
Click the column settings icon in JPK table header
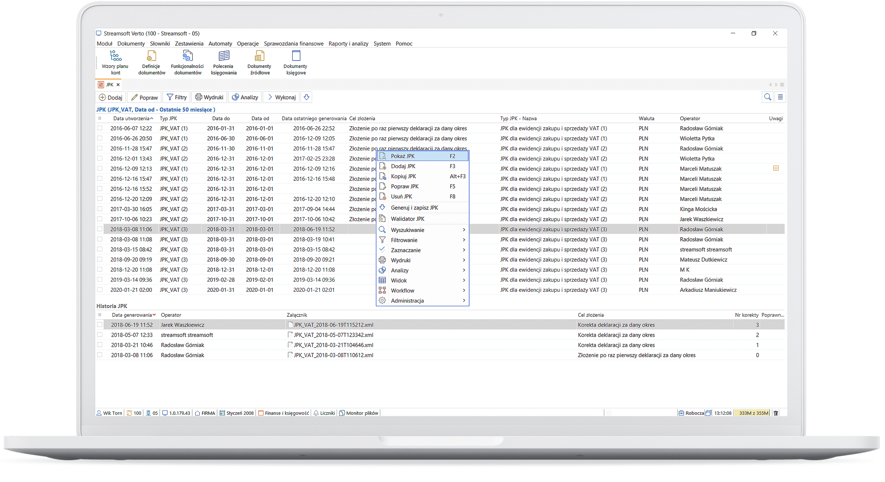(x=100, y=118)
